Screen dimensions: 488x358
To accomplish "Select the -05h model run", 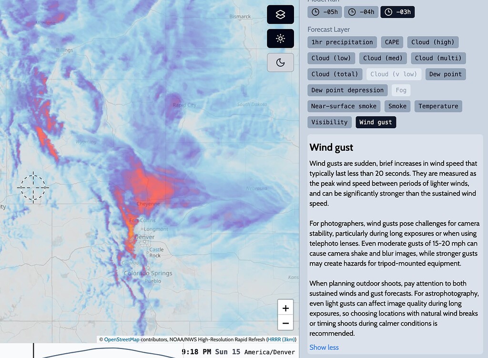I will [x=325, y=12].
